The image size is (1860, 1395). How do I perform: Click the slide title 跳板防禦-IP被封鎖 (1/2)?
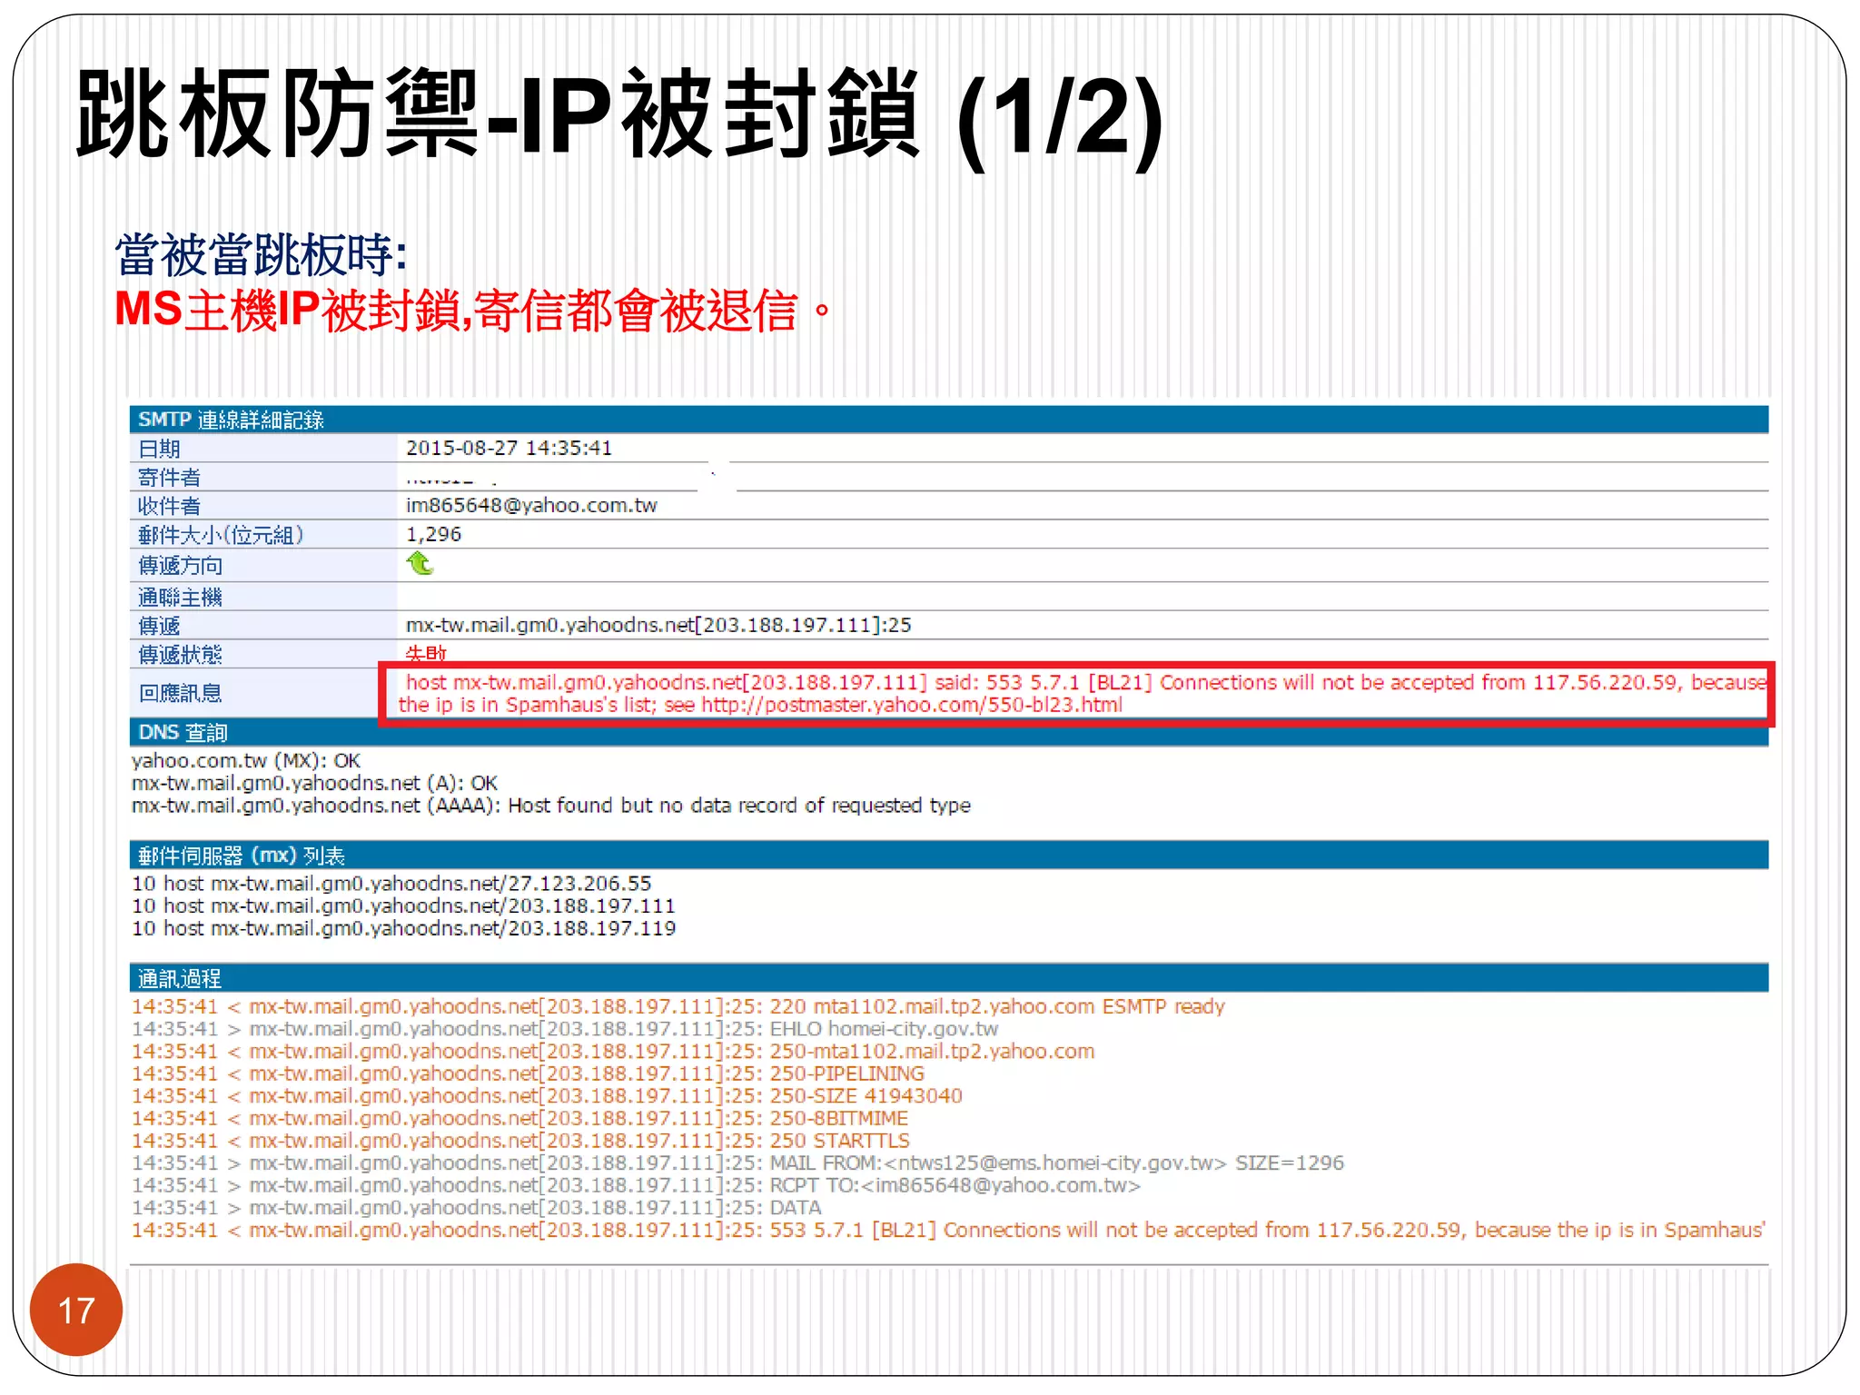coord(619,116)
